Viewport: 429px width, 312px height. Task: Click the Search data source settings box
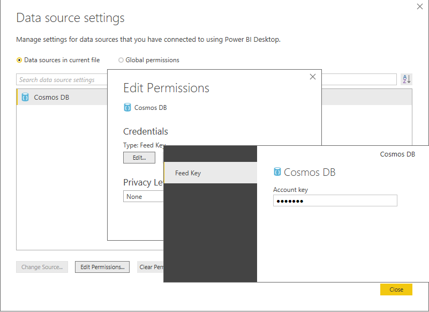62,79
